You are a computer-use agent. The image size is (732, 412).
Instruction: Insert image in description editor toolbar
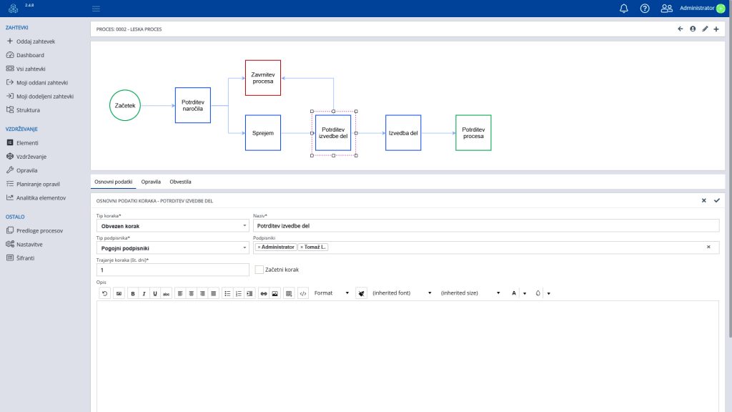274,293
